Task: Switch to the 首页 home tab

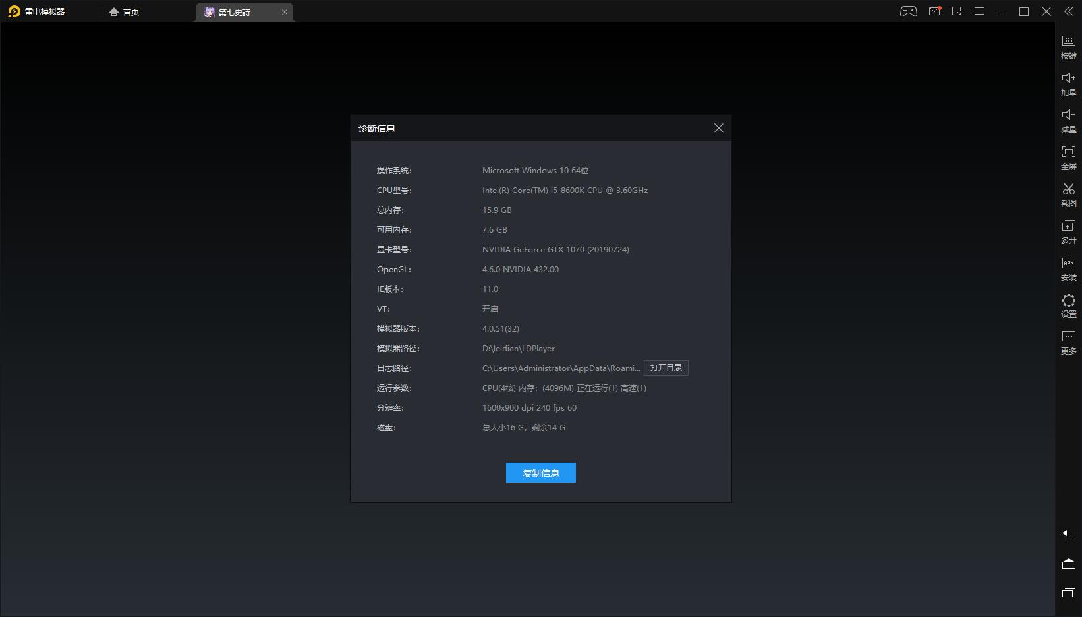Action: (125, 12)
